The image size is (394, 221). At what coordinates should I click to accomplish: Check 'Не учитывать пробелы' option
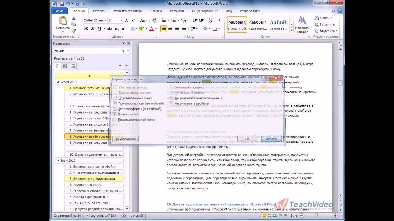(x=172, y=103)
